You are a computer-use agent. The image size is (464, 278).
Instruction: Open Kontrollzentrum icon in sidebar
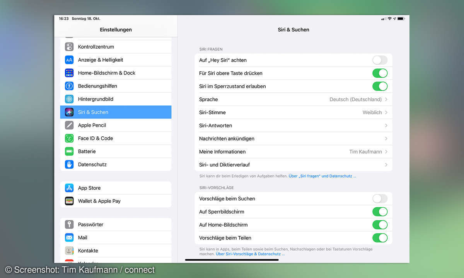pos(69,47)
